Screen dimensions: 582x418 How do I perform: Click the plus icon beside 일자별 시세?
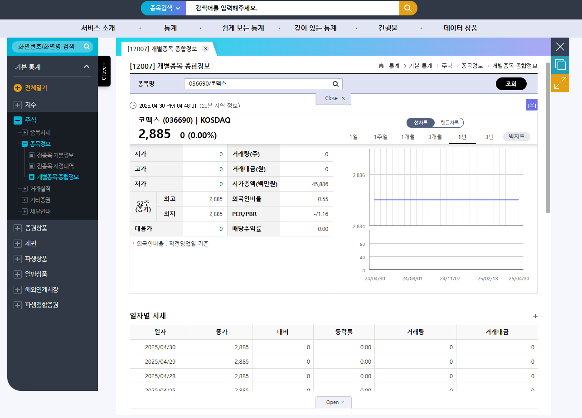[535, 317]
